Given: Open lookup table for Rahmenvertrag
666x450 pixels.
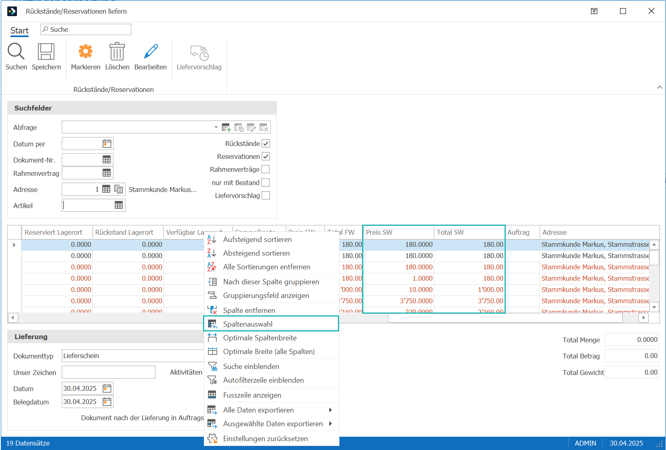Looking at the screenshot, I should tap(107, 173).
